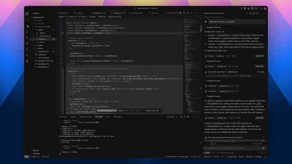Click Reject changes button
Image resolution: width=292 pixels, height=164 pixels.
tap(123, 111)
